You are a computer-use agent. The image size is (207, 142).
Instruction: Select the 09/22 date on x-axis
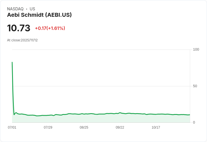(x=120, y=127)
